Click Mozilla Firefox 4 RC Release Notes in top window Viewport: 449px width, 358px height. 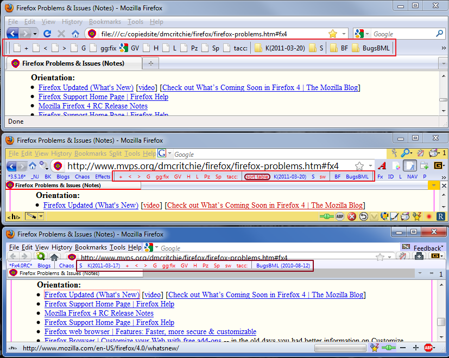(93, 106)
